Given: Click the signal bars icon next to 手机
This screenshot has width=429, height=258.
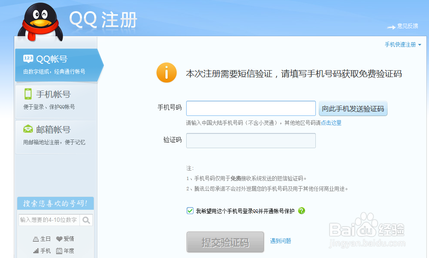Looking at the screenshot, I should tap(36, 251).
